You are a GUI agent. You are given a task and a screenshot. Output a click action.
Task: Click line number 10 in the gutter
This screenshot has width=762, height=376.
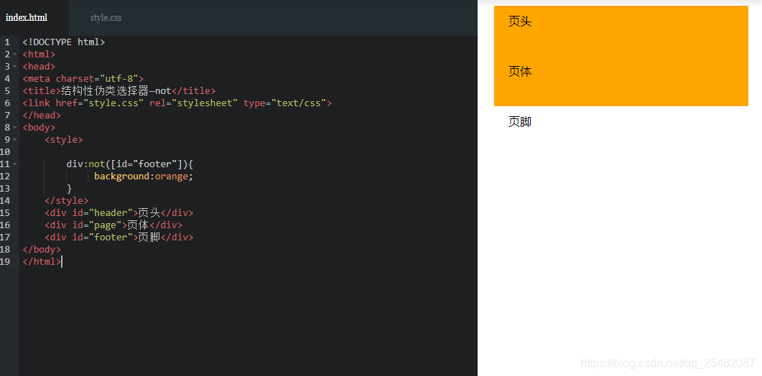click(5, 151)
